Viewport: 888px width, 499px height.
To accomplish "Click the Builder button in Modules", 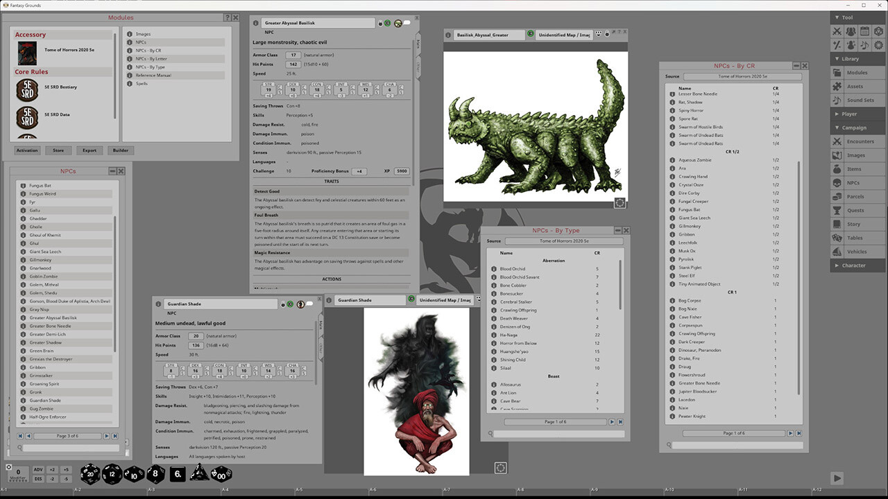I will 120,150.
